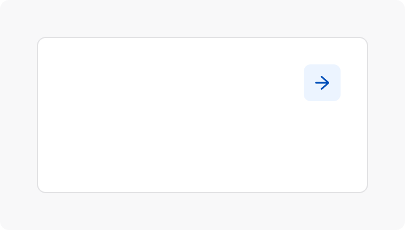
Task: Click the blue right arrow icon
Action: coord(322,83)
